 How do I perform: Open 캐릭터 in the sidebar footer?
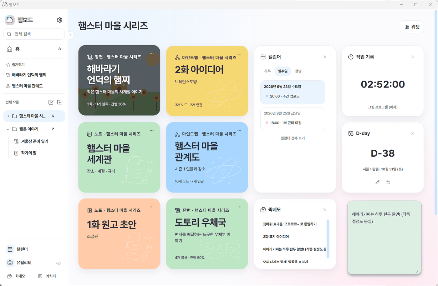47,276
